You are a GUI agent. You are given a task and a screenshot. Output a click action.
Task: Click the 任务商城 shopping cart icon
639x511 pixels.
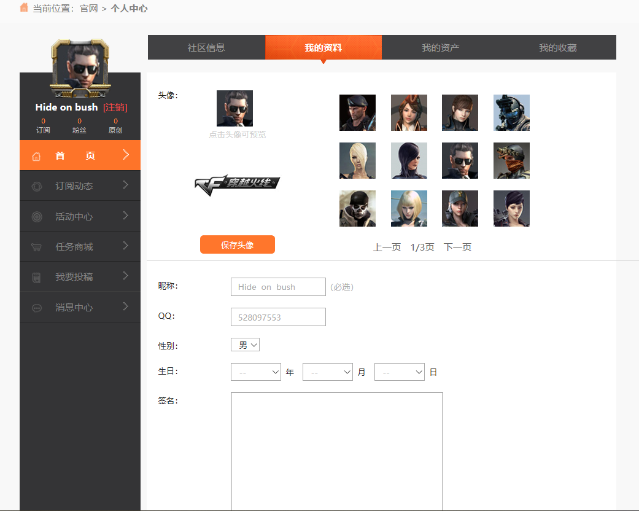(x=36, y=247)
